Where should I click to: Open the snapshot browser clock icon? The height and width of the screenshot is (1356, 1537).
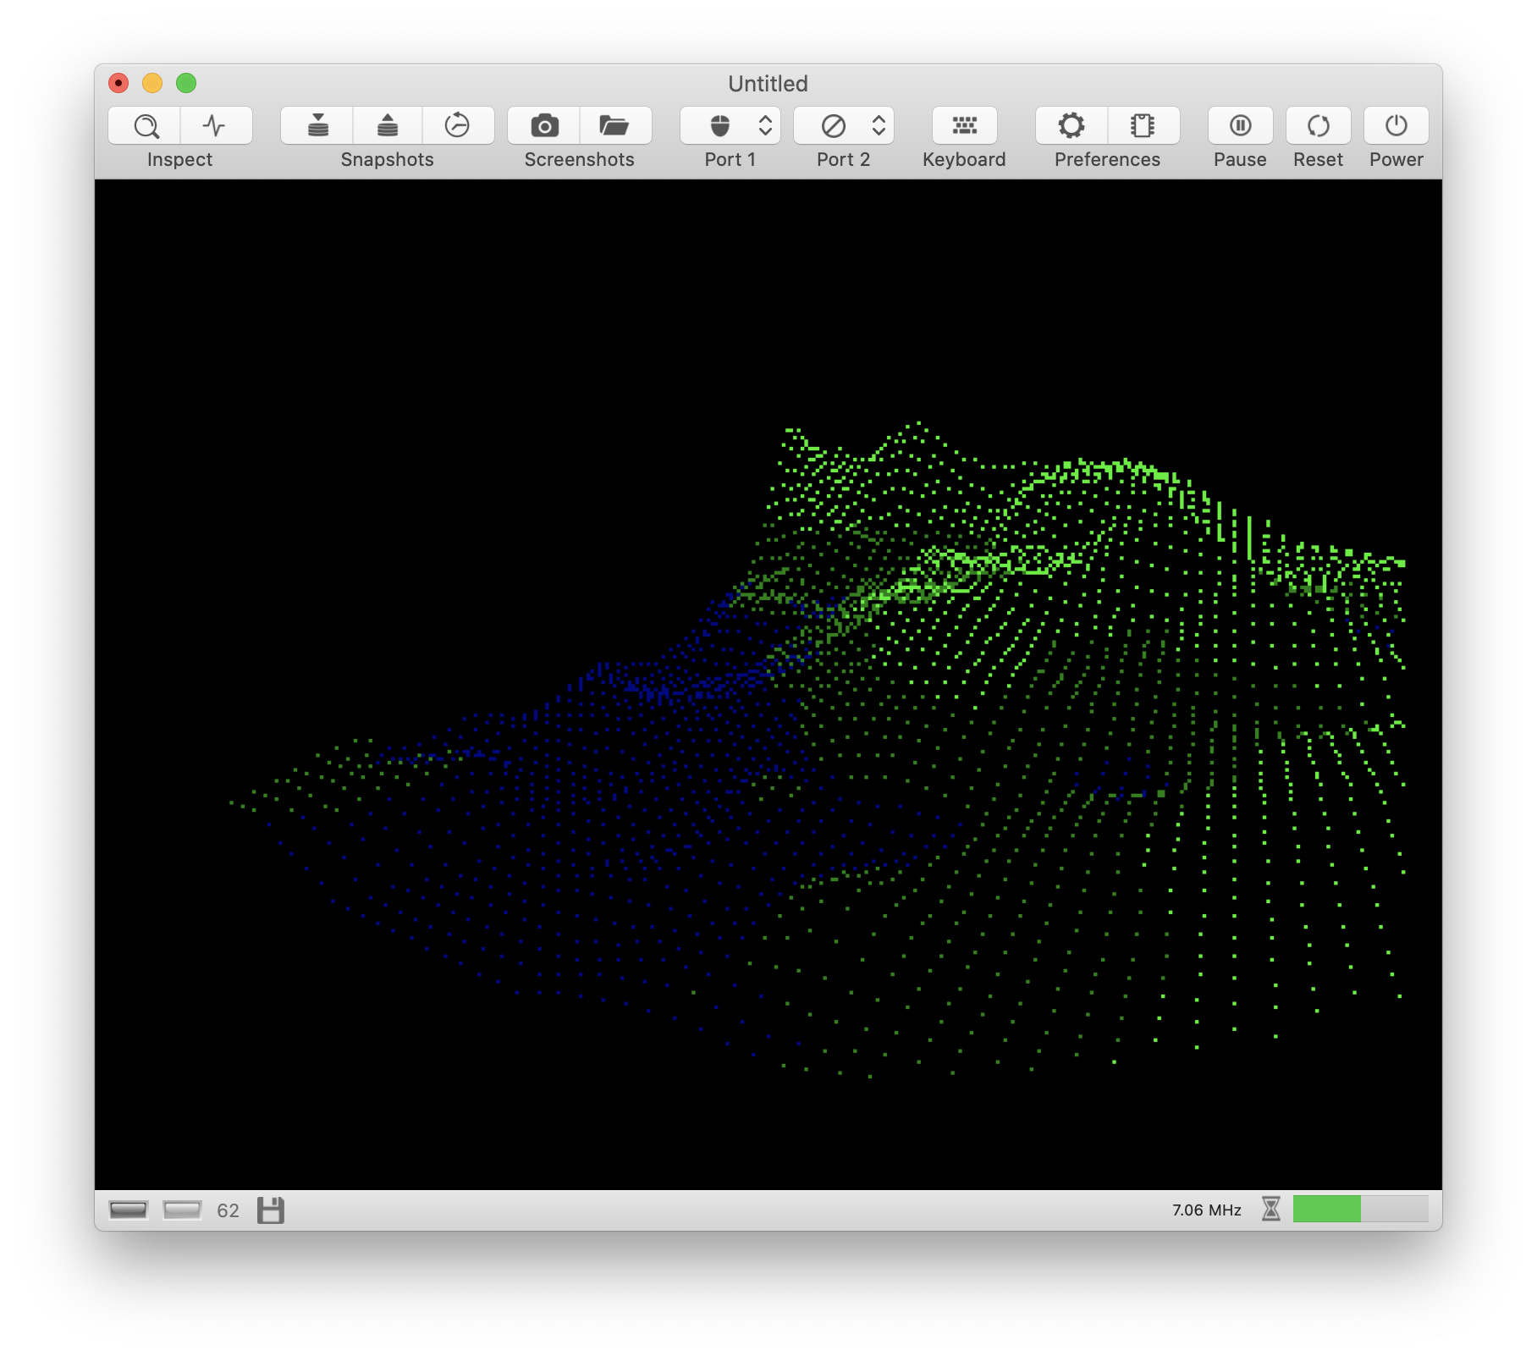[x=458, y=126]
